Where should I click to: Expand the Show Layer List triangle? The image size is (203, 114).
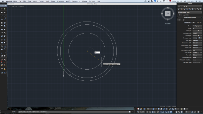click(178, 15)
